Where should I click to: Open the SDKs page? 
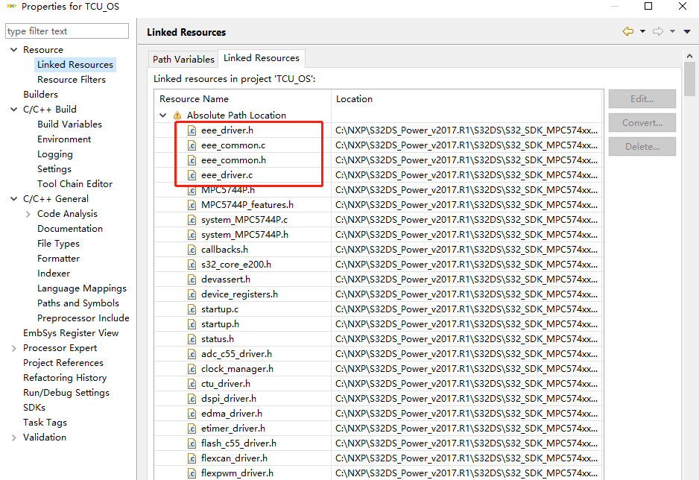point(34,408)
